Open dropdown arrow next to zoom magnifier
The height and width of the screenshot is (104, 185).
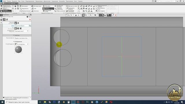point(73,15)
